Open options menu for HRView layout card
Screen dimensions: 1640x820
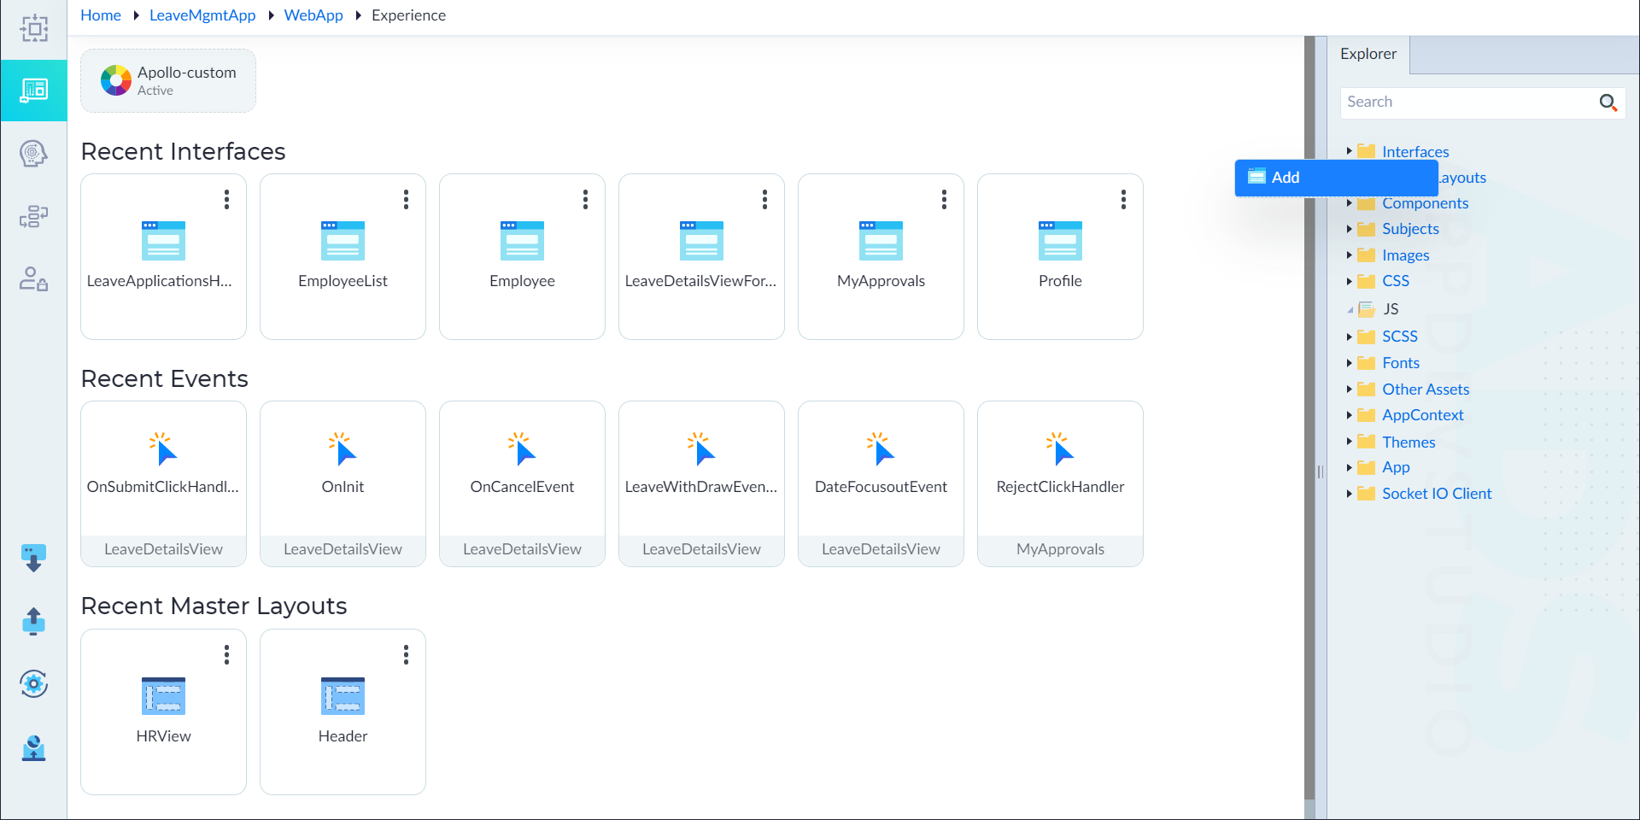pos(226,655)
